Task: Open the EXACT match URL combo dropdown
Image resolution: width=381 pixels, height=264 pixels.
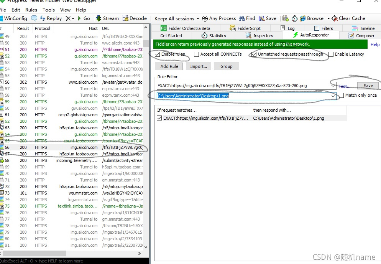Action: pyautogui.click(x=333, y=86)
